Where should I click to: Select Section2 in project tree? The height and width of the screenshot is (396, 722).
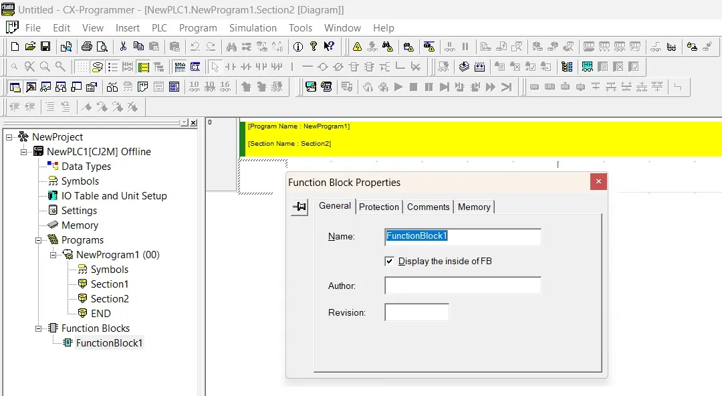(110, 299)
